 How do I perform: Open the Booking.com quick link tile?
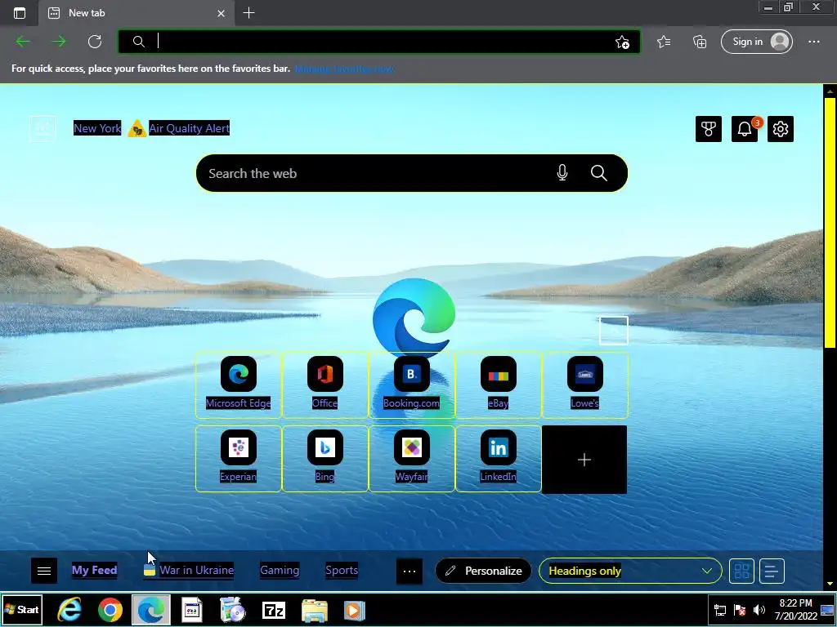(412, 385)
